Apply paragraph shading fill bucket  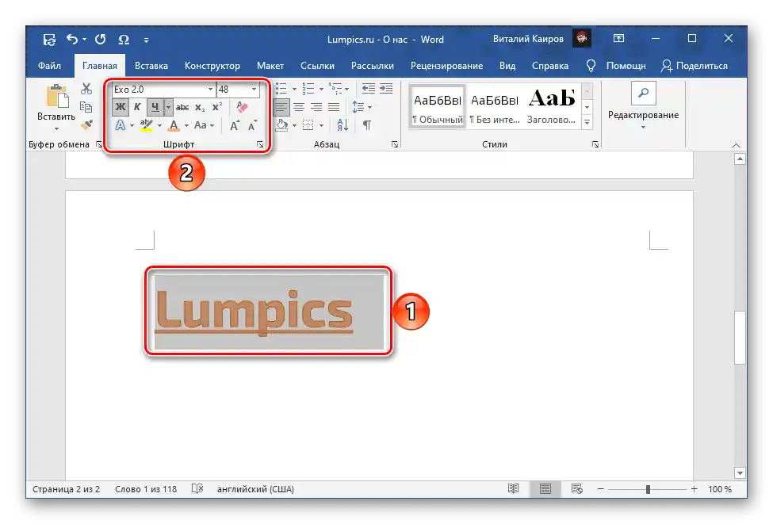click(x=281, y=125)
